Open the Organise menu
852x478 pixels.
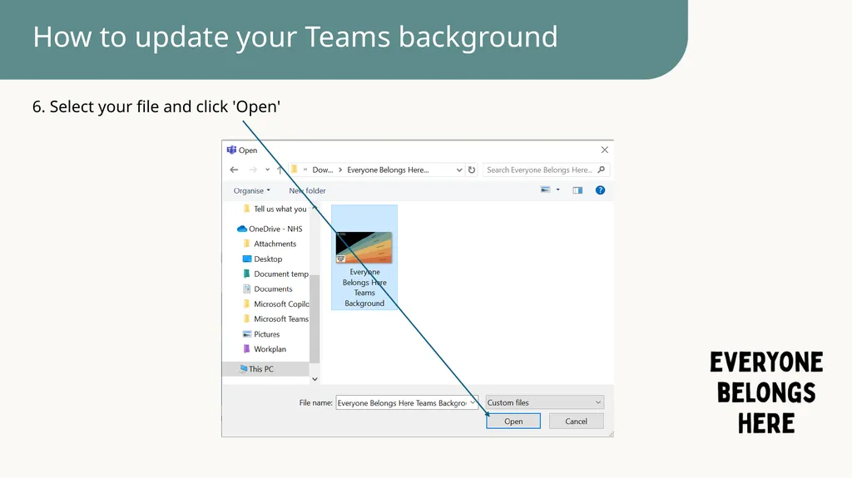tap(251, 190)
